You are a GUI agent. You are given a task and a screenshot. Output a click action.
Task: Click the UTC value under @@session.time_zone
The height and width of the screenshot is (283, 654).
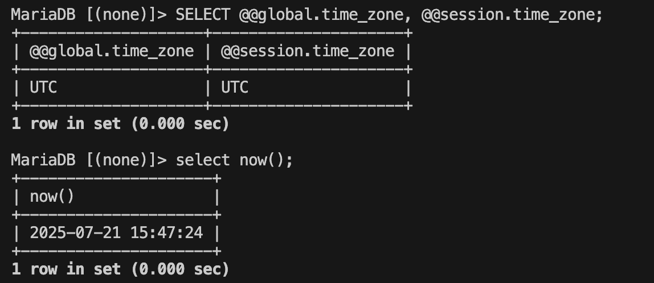tap(235, 88)
